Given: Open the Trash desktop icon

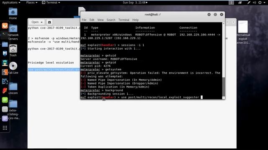Looking at the screenshot, I should [13, 50].
